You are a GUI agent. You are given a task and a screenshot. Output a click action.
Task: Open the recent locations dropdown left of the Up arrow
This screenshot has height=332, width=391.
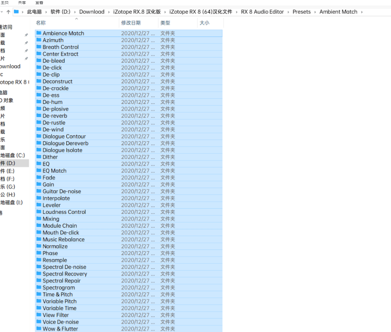tap(2, 12)
